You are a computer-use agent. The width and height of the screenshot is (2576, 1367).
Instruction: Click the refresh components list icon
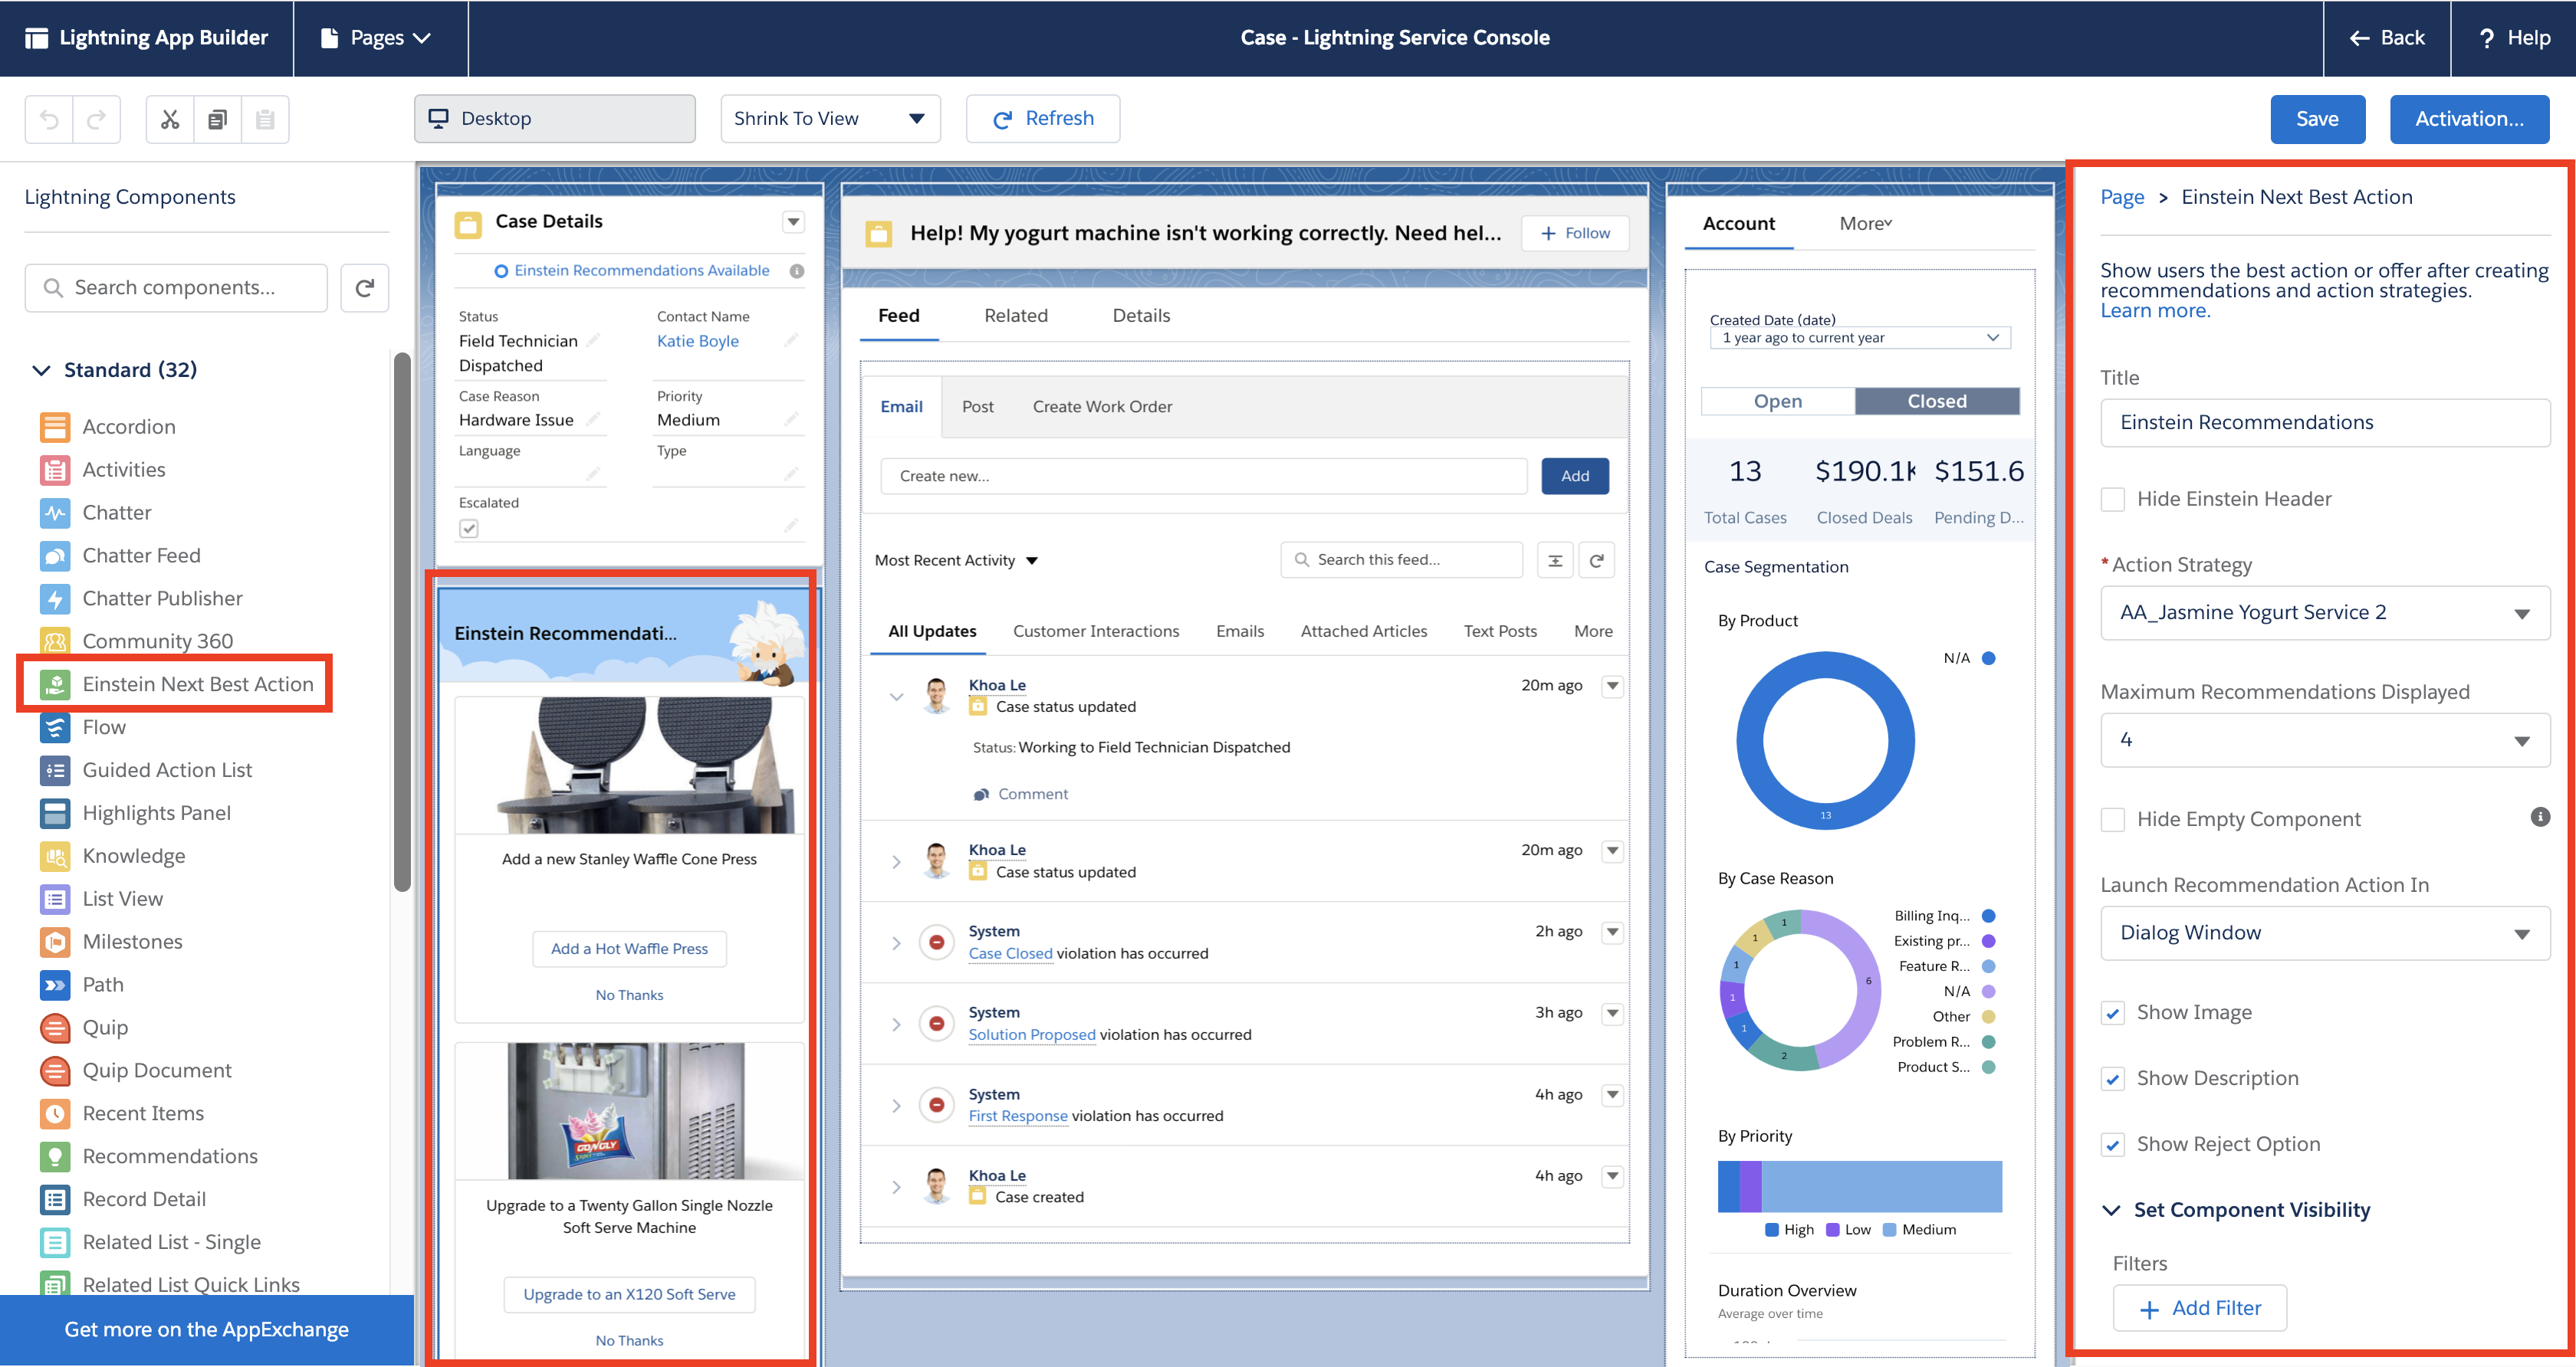(364, 288)
